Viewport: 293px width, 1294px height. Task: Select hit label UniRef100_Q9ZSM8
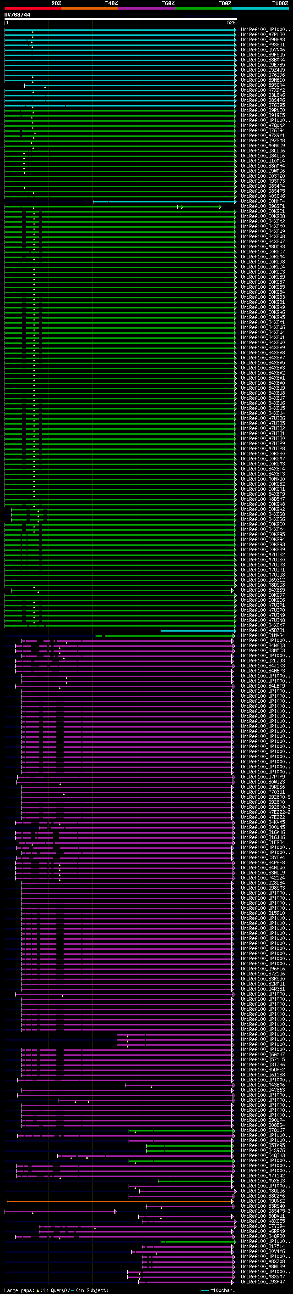tap(263, 141)
